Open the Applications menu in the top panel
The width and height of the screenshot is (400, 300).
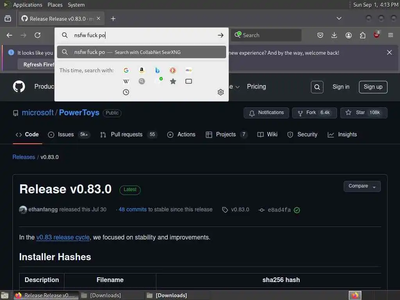pyautogui.click(x=28, y=5)
